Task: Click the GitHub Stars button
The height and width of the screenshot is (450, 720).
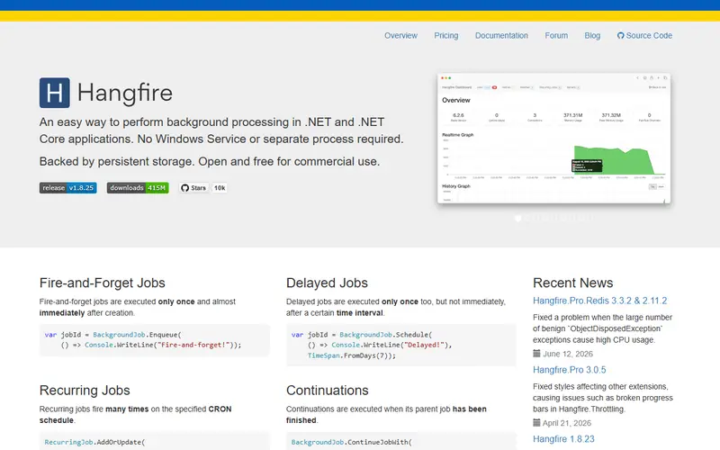Action: (193, 188)
